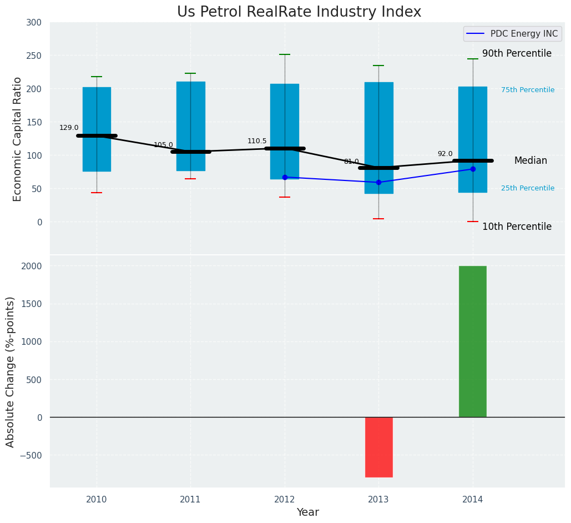This screenshot has height=523, width=571.
Task: Click the PDC Energy 2012 data point
Action: click(285, 177)
